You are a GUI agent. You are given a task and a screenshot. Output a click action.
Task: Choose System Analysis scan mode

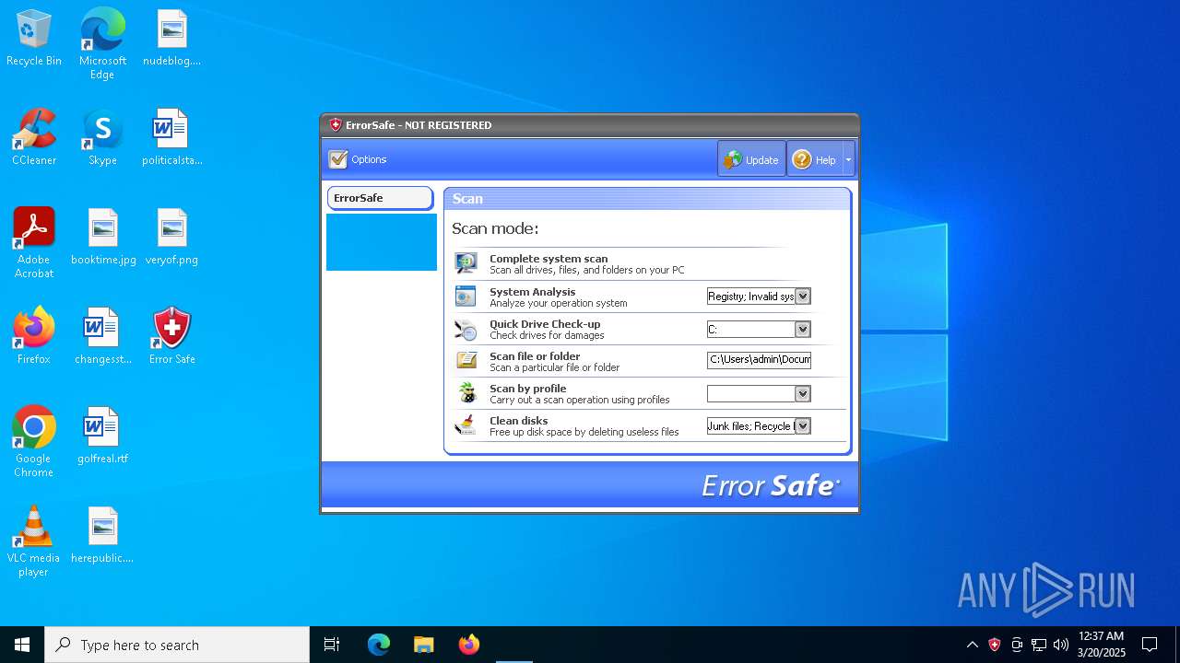532,292
